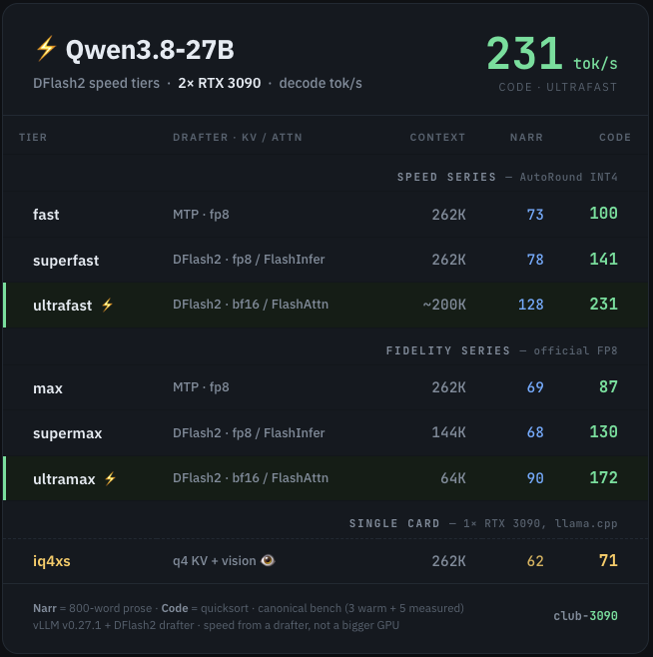Click narr value 62 in iq4xs row
The image size is (653, 657).
click(x=535, y=561)
